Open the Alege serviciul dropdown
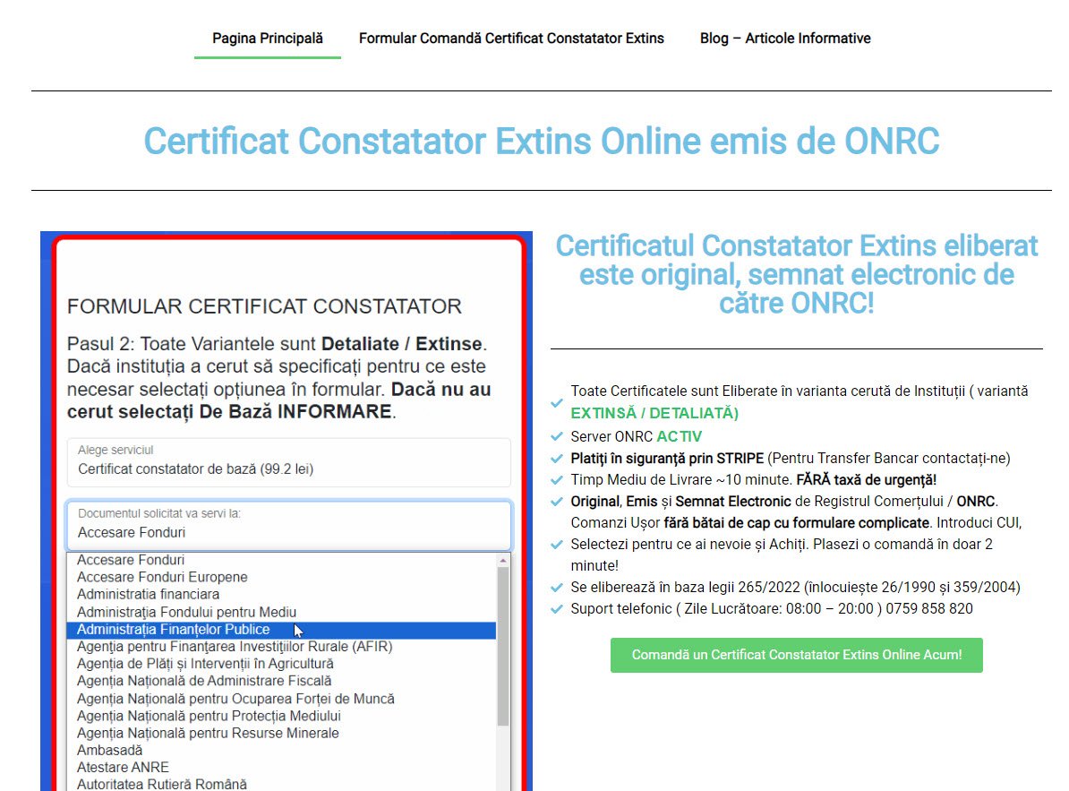This screenshot has width=1069, height=791. 289,461
